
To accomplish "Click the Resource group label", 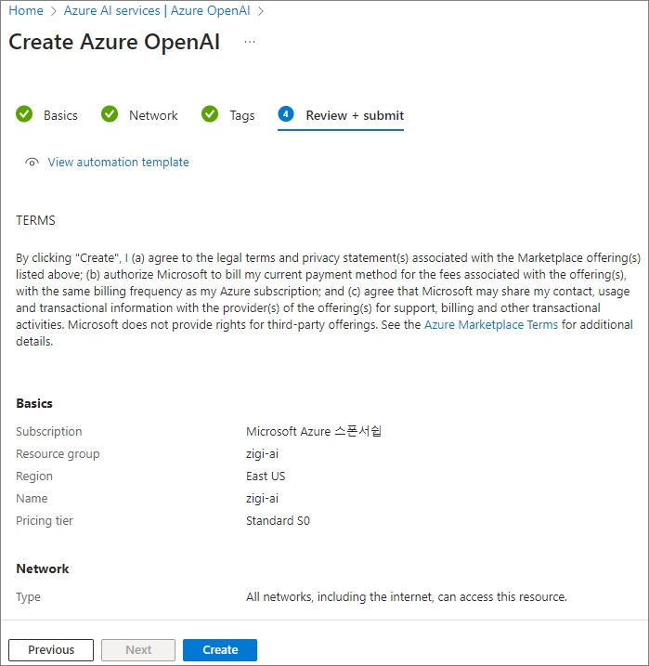I will pyautogui.click(x=58, y=454).
